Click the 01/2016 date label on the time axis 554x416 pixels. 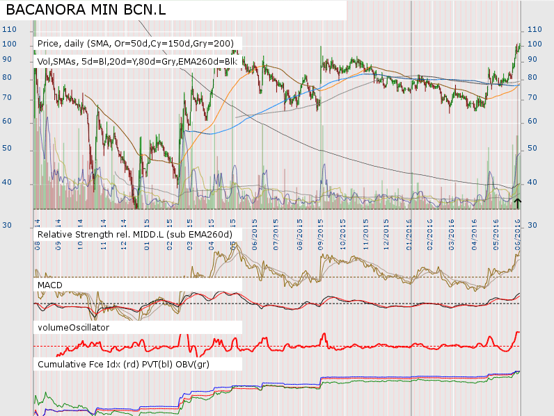tap(409, 223)
